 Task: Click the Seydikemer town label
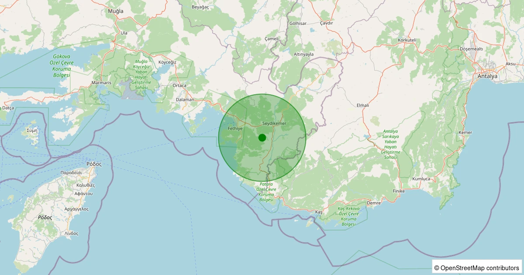point(274,124)
